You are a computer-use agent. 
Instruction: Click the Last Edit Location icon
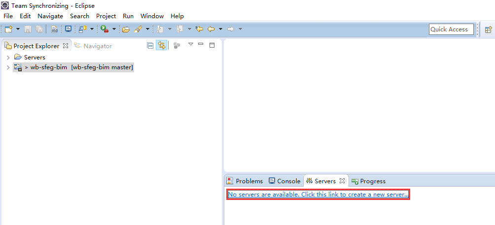click(199, 29)
